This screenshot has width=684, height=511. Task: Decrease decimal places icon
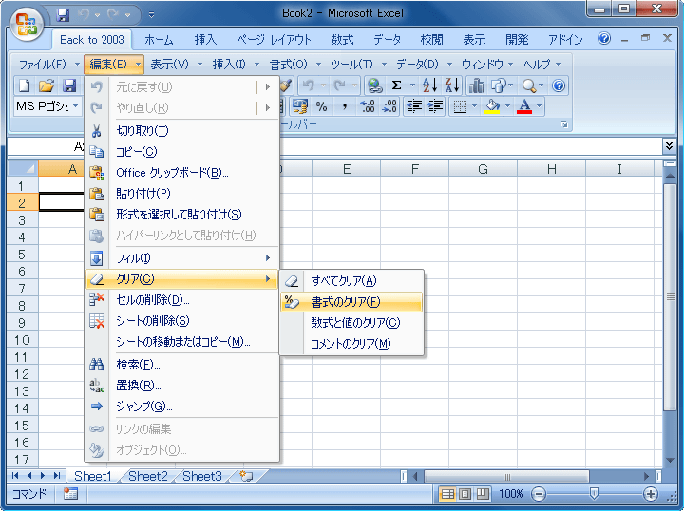coord(389,106)
